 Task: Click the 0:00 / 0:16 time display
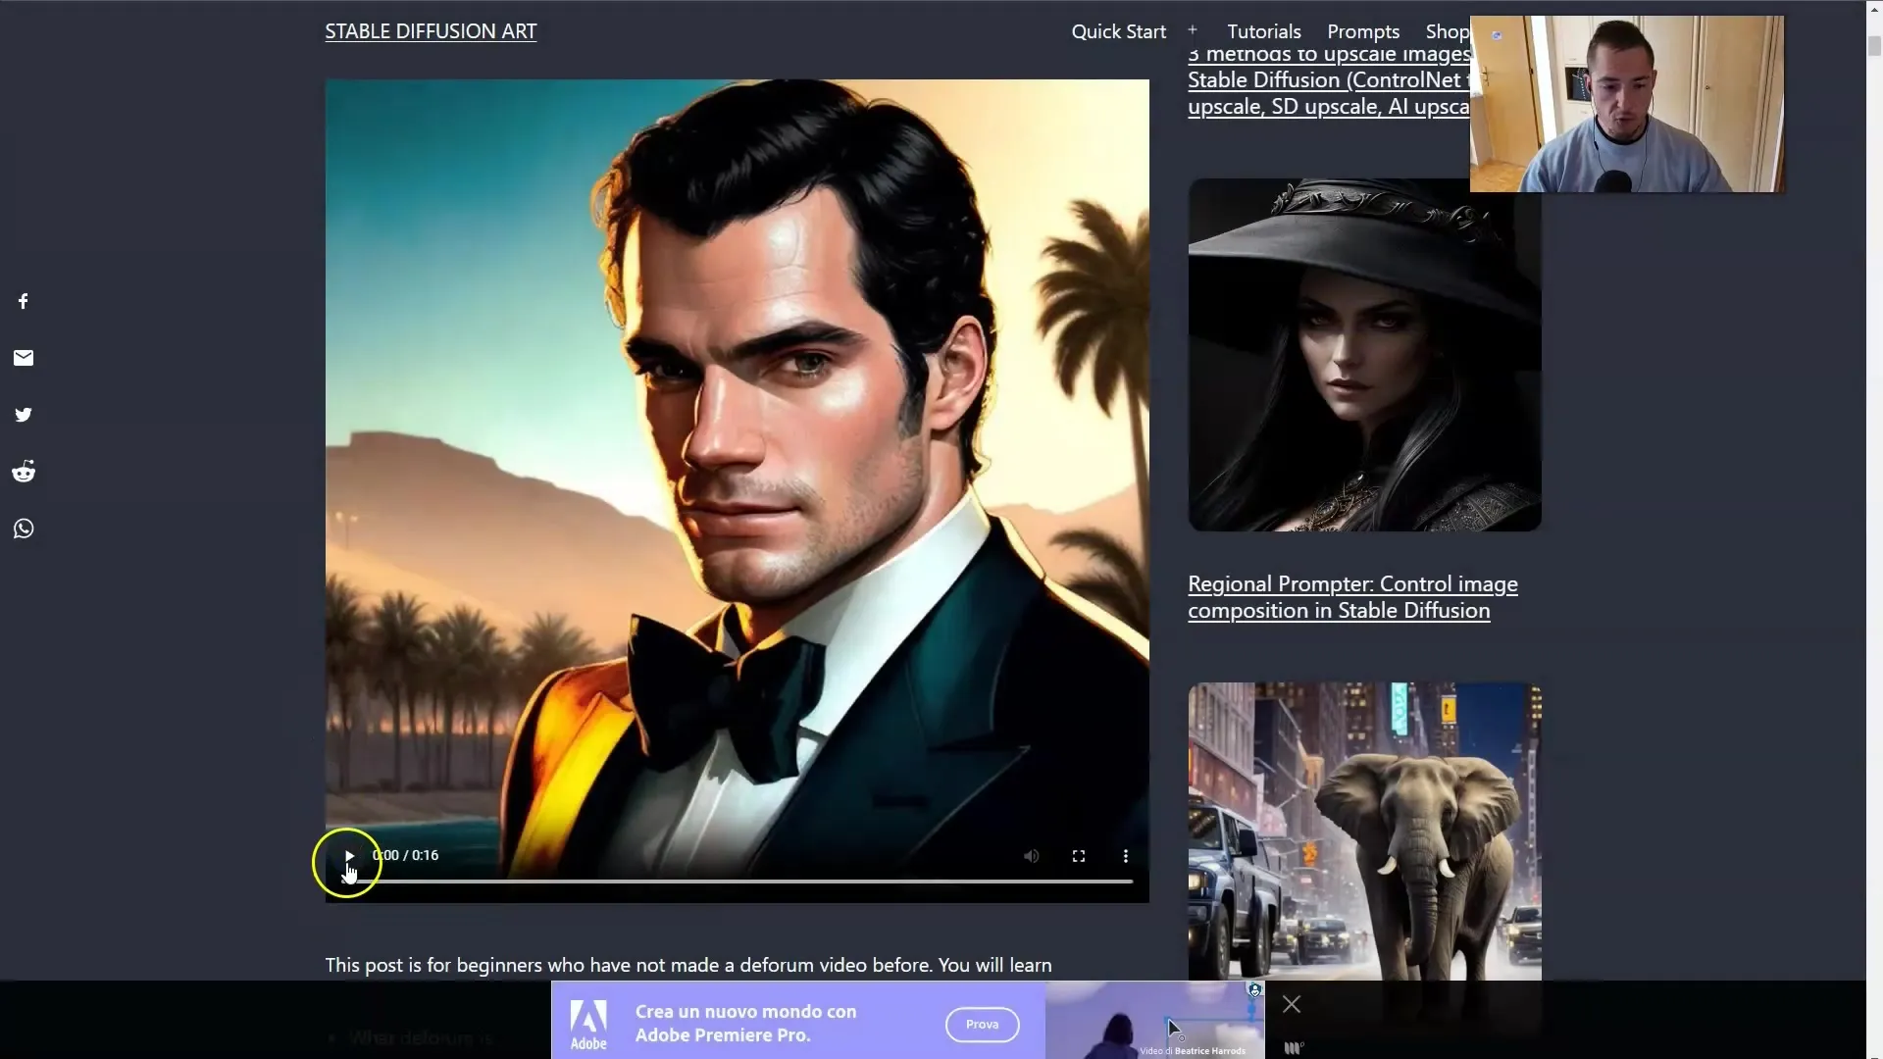pos(405,856)
